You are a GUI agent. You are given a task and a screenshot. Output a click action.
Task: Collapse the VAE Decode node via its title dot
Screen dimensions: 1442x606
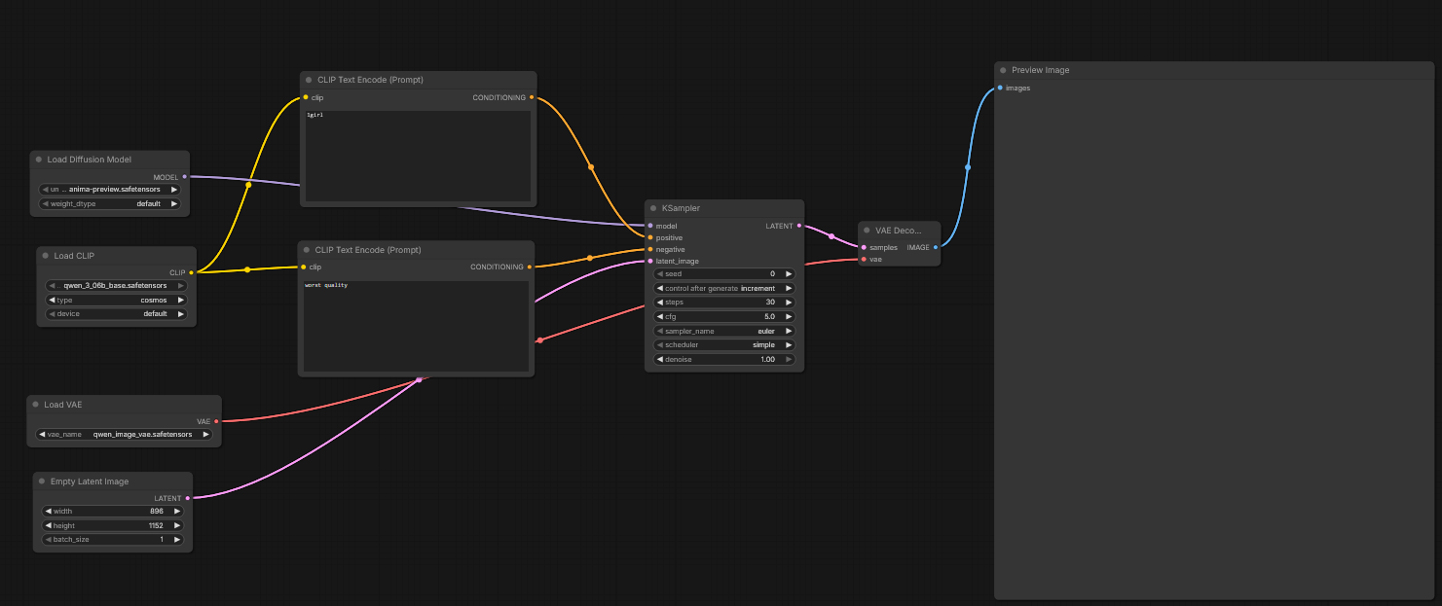tap(867, 231)
